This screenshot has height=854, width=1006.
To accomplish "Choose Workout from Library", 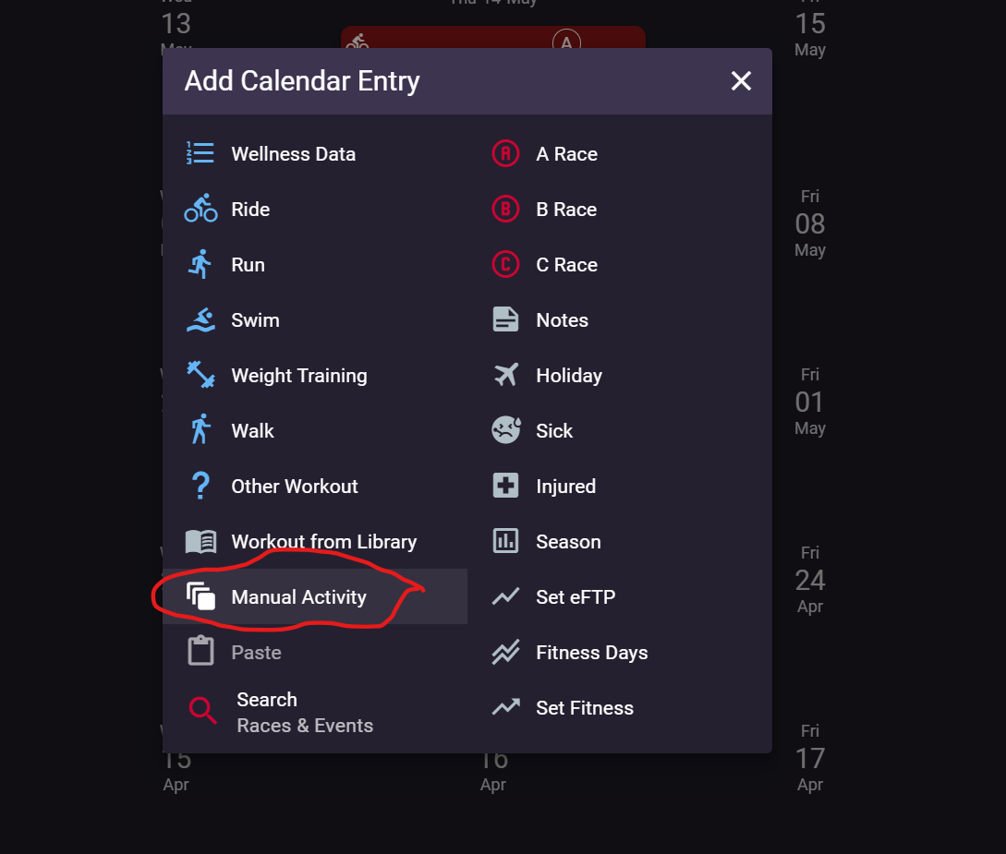I will (x=315, y=541).
